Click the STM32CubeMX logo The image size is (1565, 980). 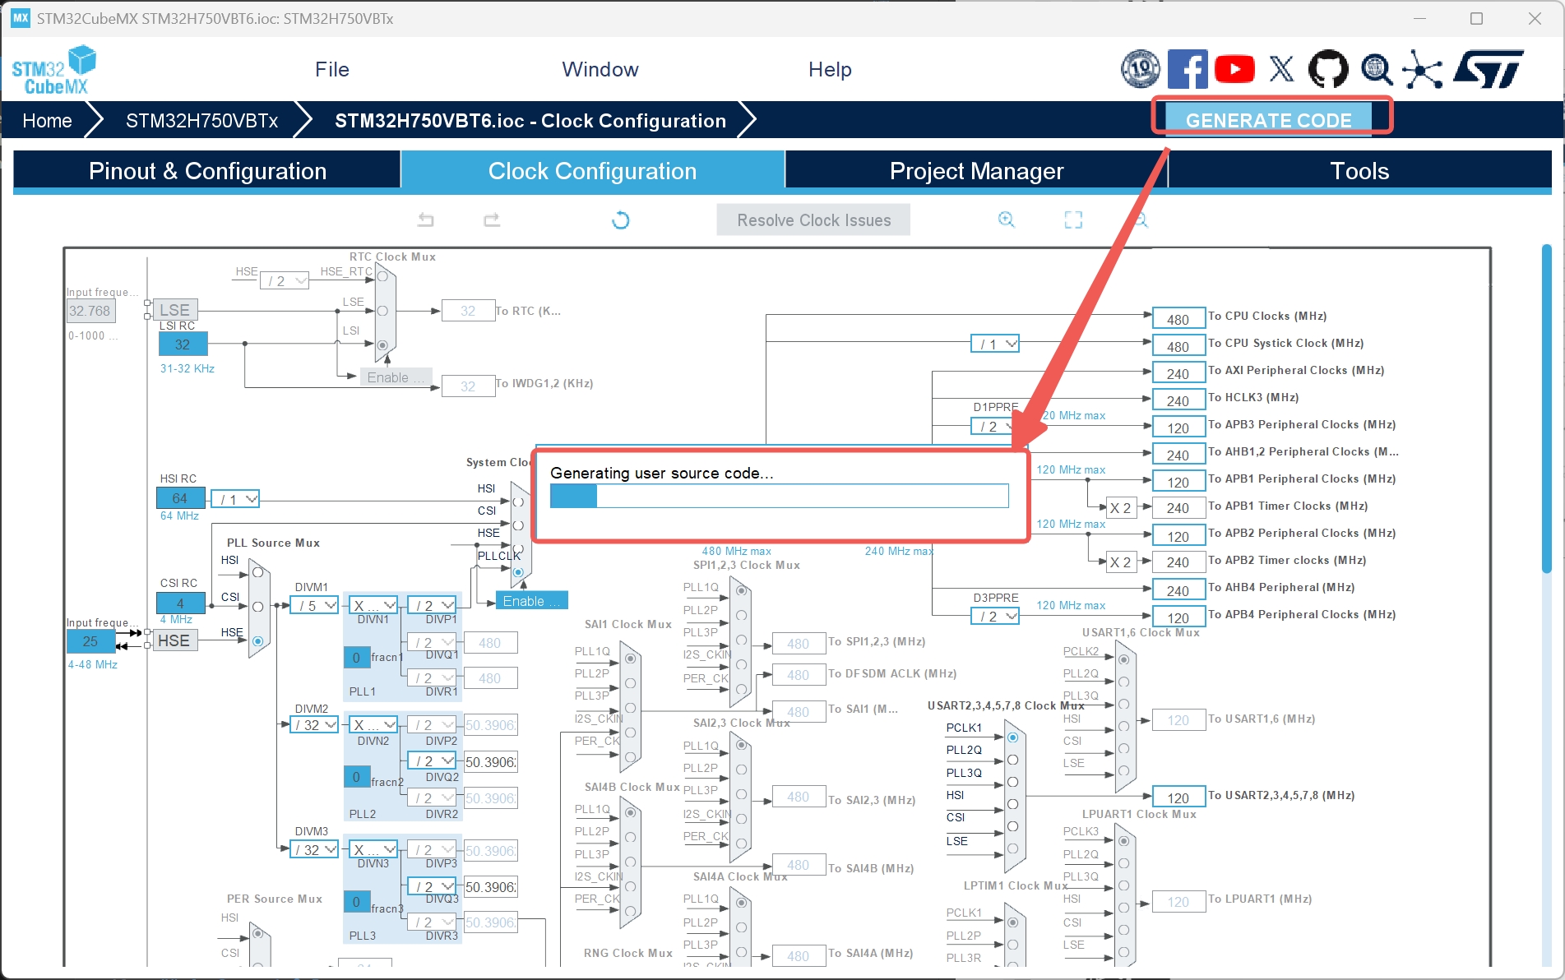pyautogui.click(x=53, y=70)
